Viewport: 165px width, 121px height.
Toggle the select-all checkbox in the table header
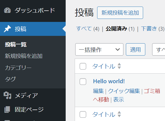[x=83, y=66]
